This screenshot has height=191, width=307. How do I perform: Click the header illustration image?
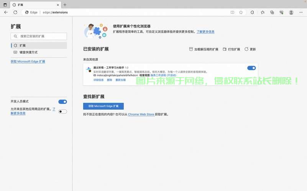[x=96, y=31]
